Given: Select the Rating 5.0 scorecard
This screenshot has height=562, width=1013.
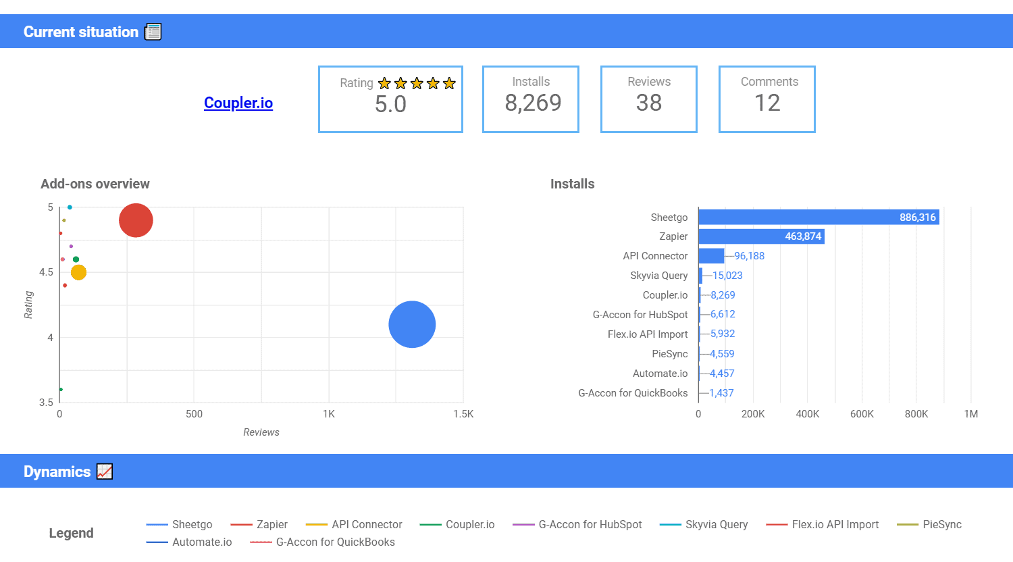Looking at the screenshot, I should pyautogui.click(x=390, y=99).
